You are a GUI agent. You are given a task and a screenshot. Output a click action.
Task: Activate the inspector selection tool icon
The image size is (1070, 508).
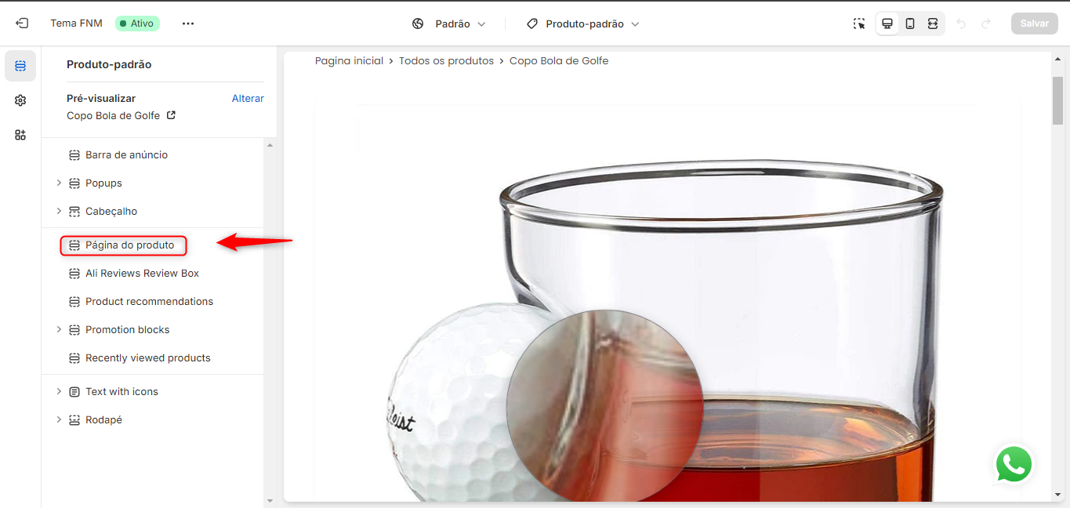pyautogui.click(x=860, y=24)
